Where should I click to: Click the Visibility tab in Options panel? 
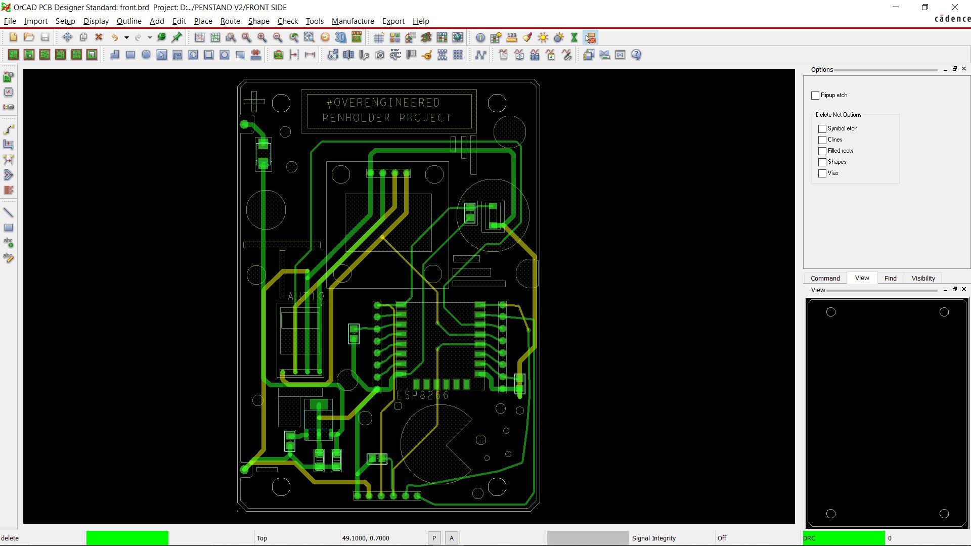(x=923, y=278)
